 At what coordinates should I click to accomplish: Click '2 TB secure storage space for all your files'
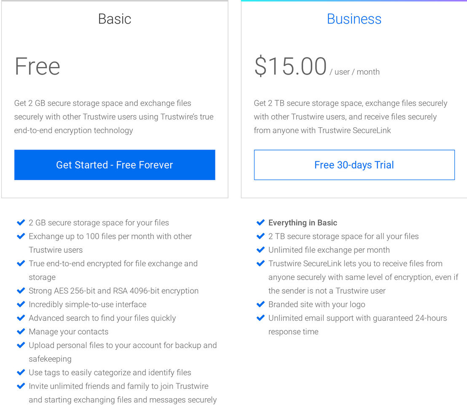(x=344, y=236)
